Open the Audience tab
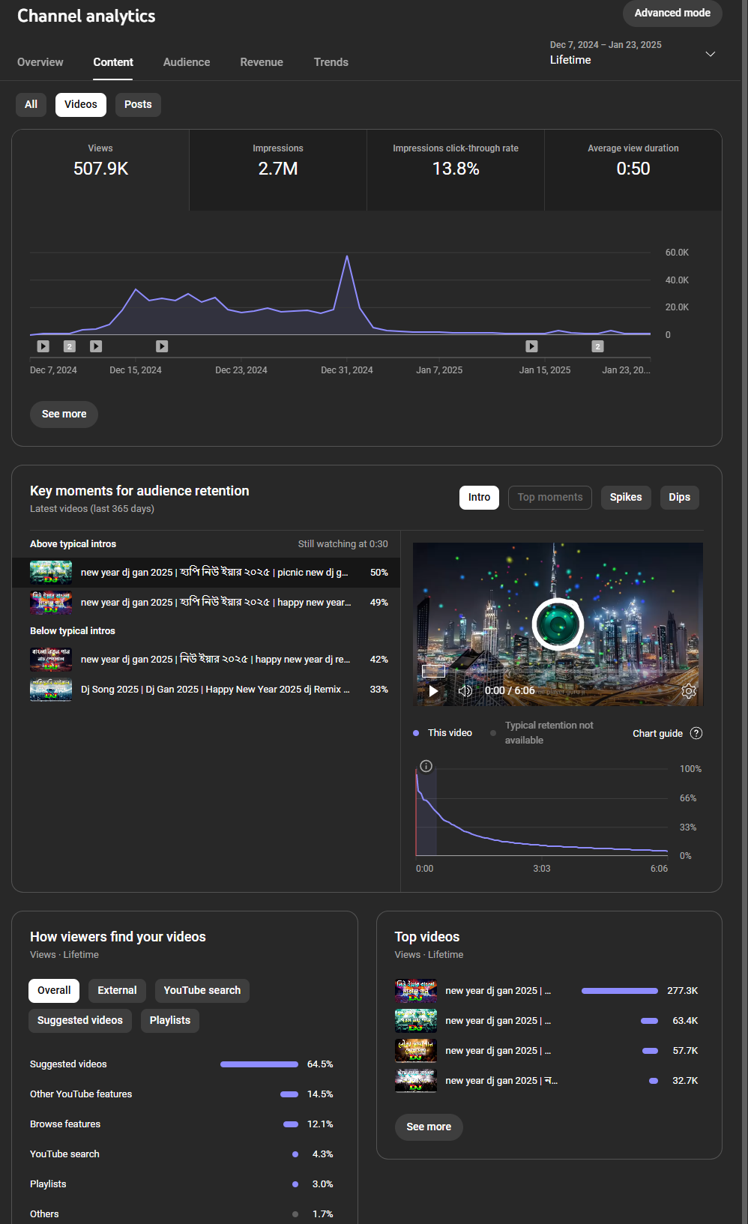 click(x=187, y=62)
